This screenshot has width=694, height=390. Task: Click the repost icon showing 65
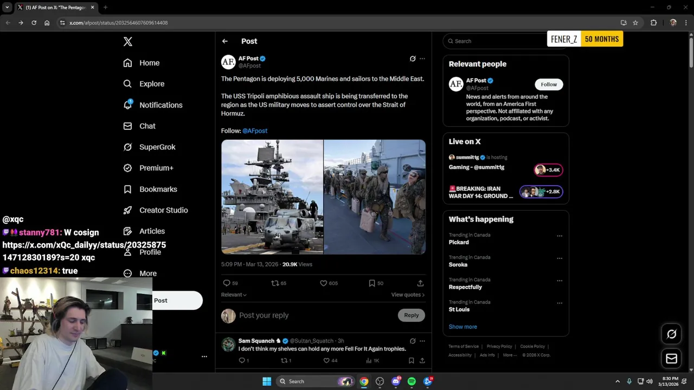pyautogui.click(x=275, y=283)
